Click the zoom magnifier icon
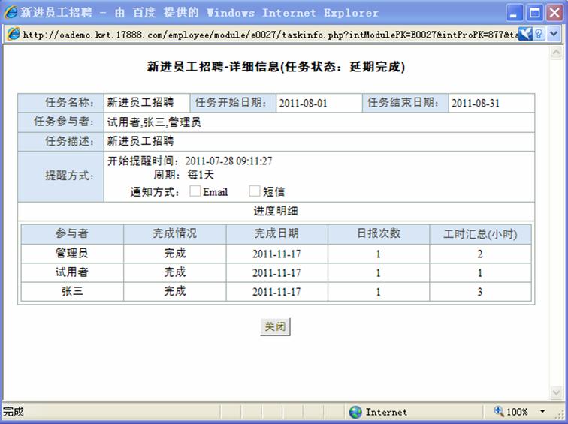 click(499, 412)
